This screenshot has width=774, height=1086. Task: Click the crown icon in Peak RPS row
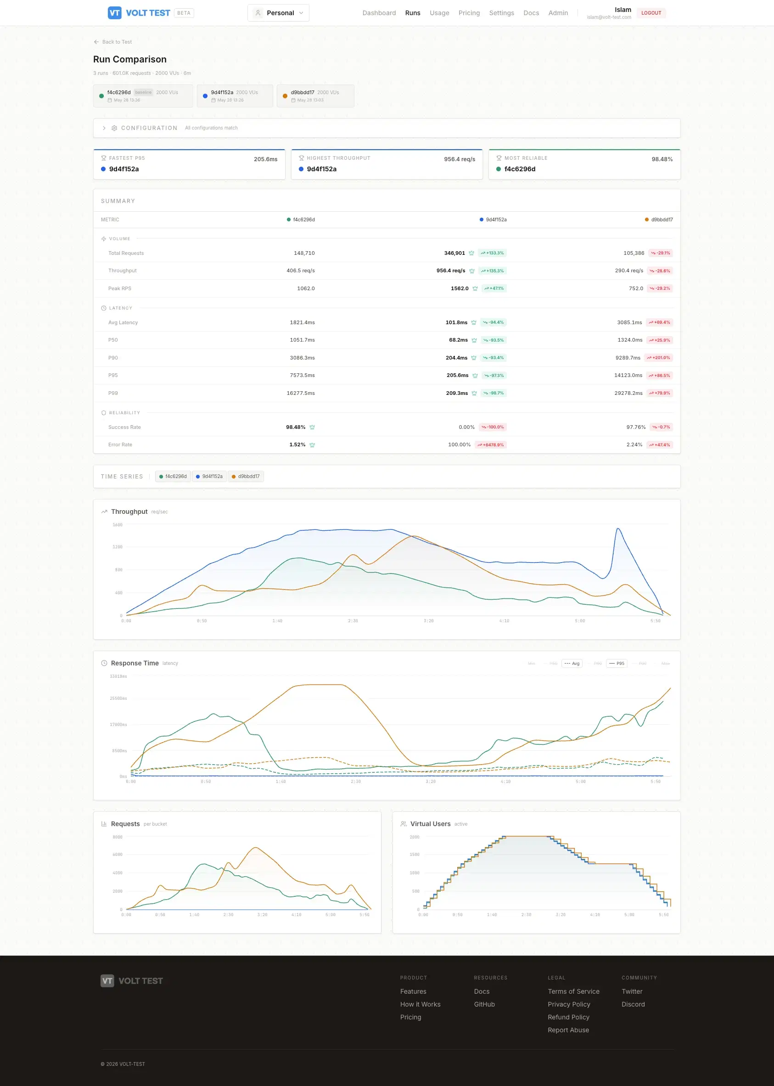(x=475, y=288)
